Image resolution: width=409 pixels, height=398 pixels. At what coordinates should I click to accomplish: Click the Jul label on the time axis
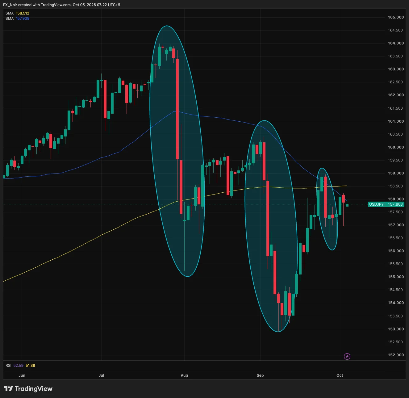pos(101,375)
